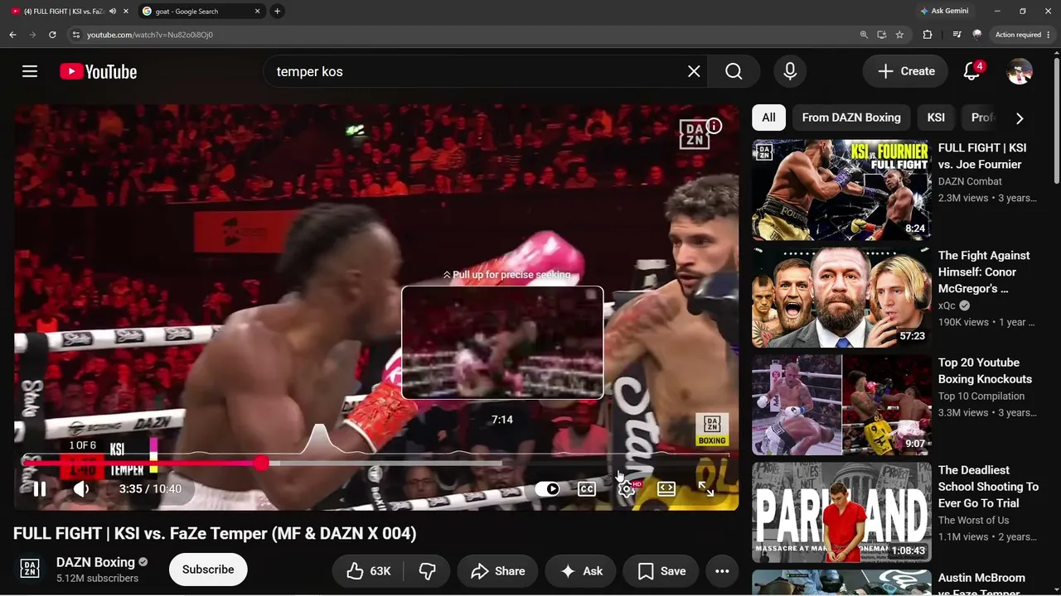Open the account avatar menu
Screen dimensions: 1061x596
tap(1020, 71)
